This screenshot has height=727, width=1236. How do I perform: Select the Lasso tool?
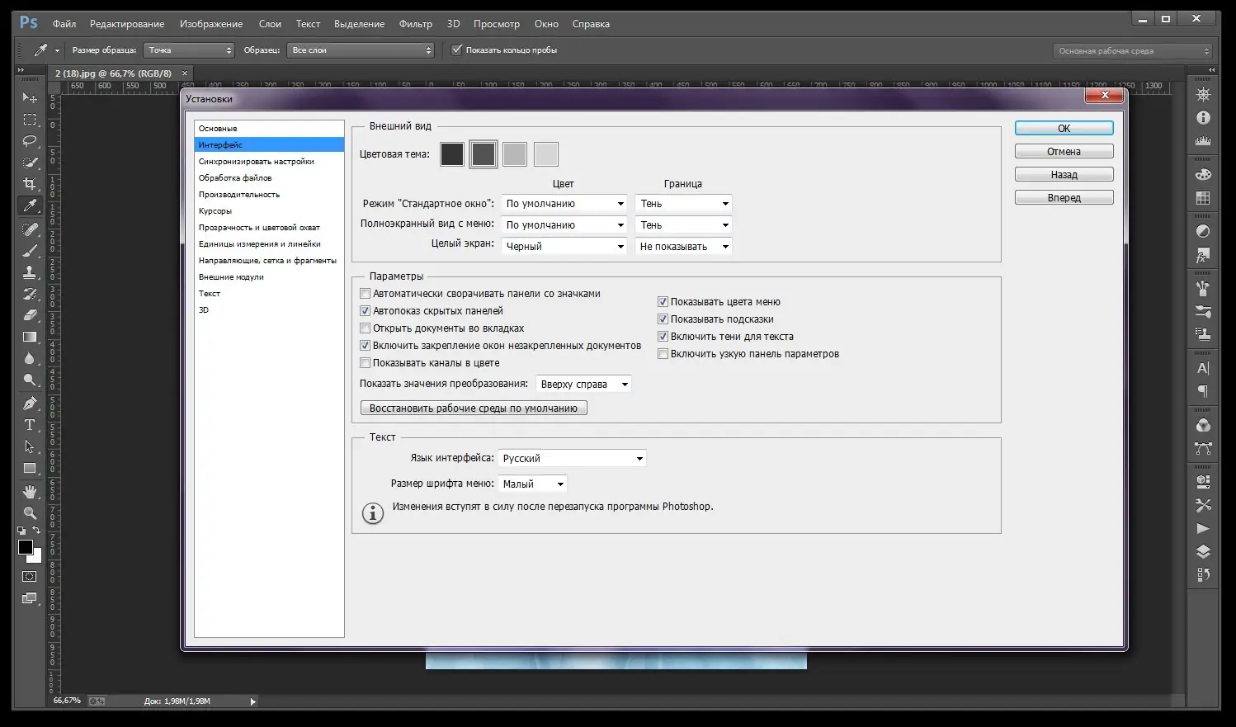click(30, 141)
